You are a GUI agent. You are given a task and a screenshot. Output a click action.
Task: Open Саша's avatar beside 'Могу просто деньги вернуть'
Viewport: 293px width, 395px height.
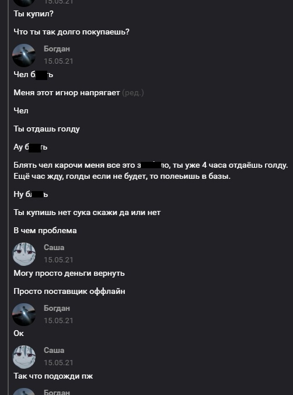point(24,254)
